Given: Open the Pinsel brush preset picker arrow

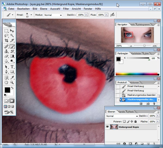Looking at the screenshot, I should pos(31,15).
